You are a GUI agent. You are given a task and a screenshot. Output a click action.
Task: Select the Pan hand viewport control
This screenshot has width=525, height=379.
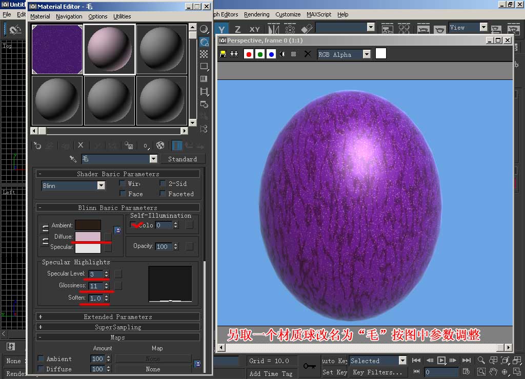click(493, 372)
